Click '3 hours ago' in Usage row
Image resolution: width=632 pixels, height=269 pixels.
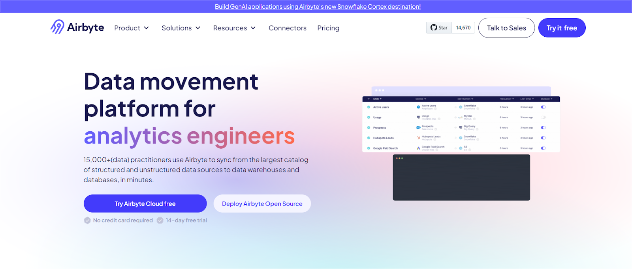coord(527,117)
